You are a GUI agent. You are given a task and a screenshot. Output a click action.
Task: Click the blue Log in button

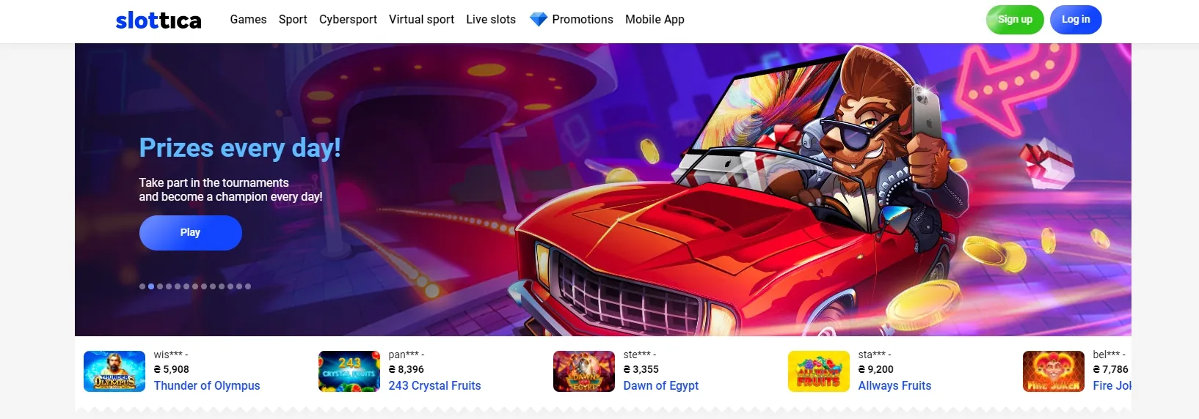pos(1076,20)
